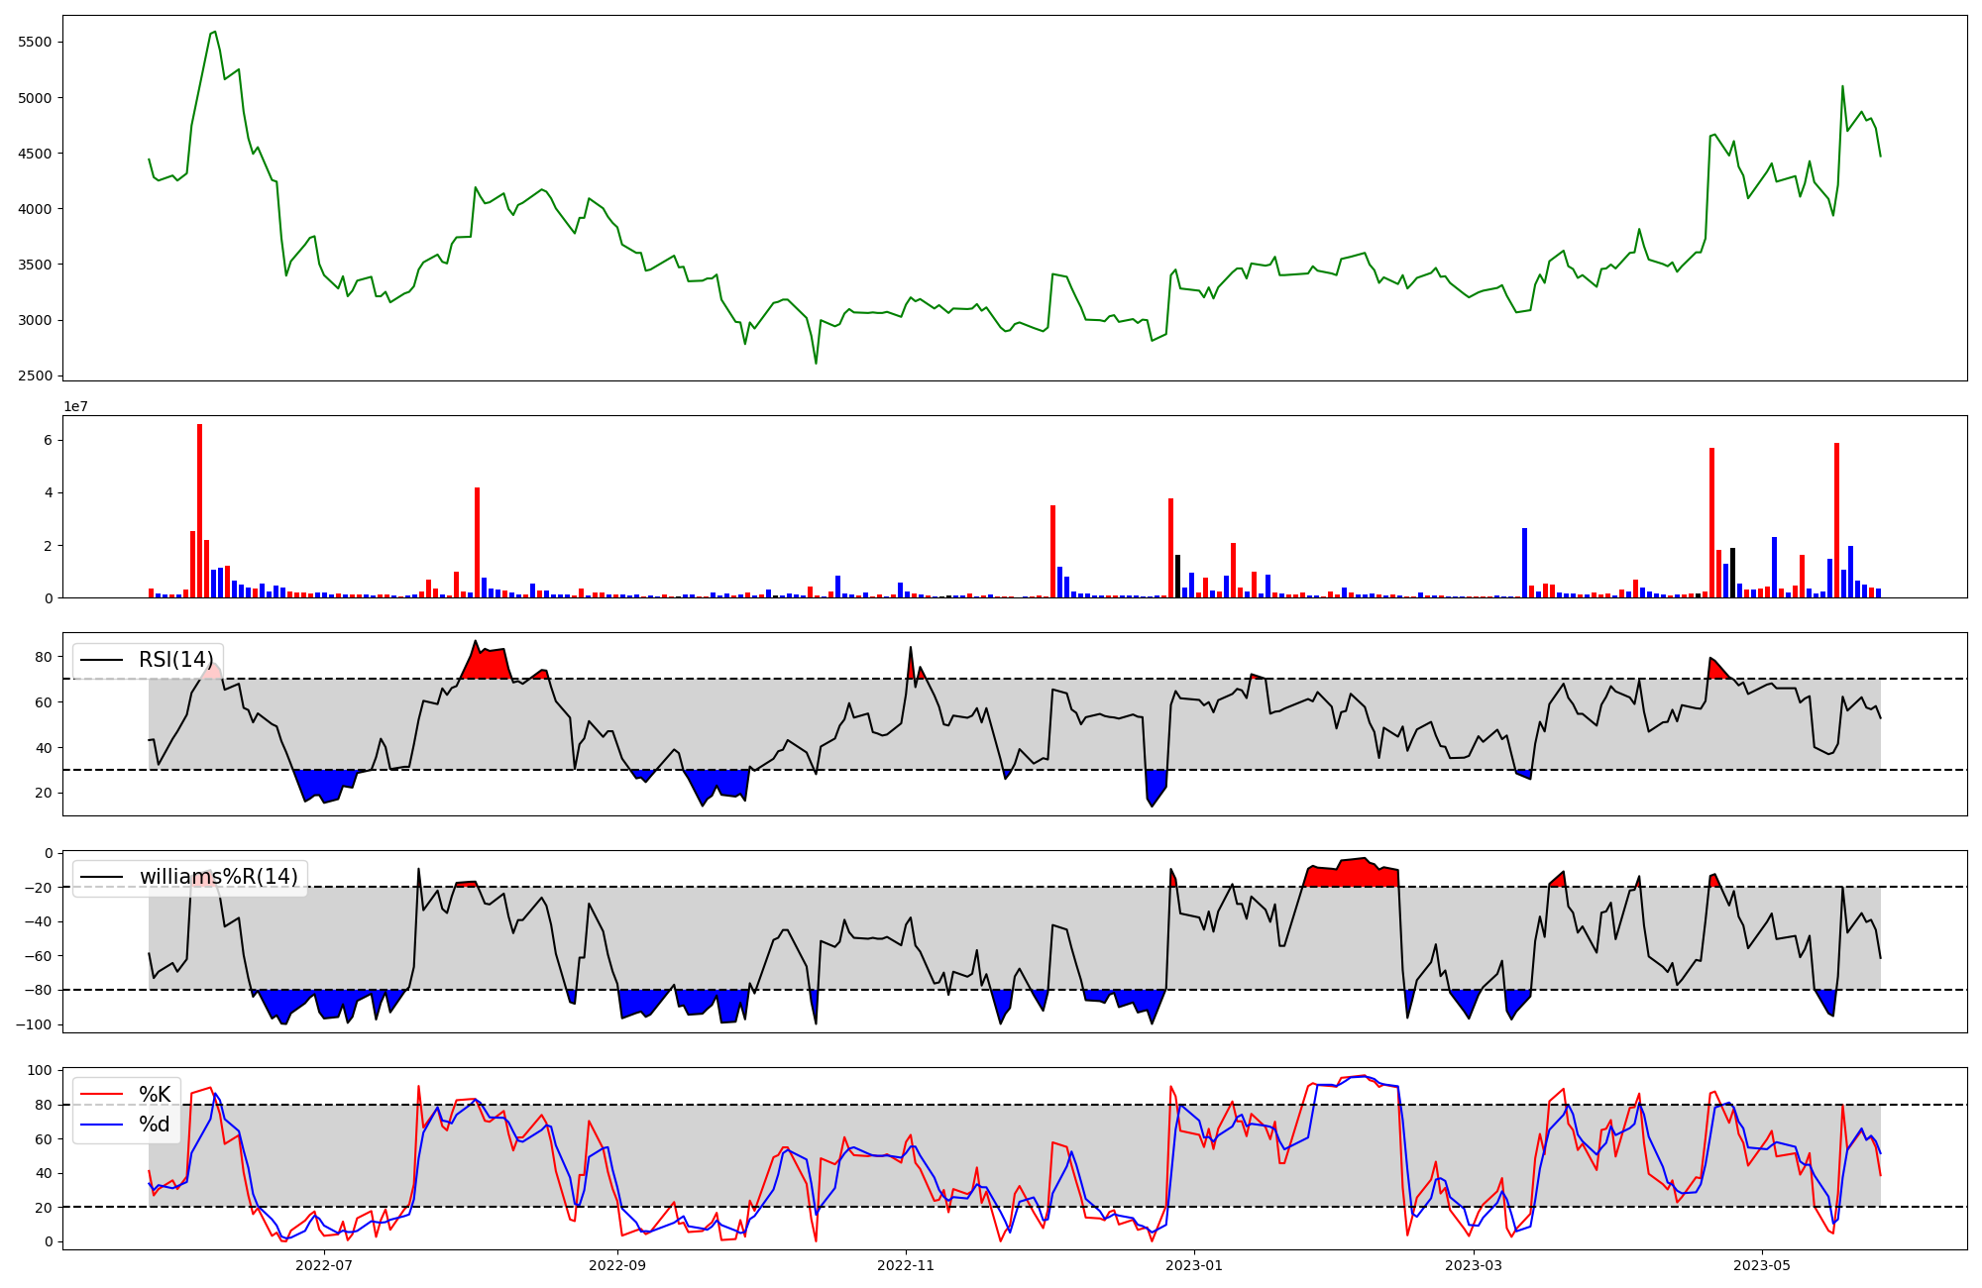The width and height of the screenshot is (1982, 1288).
Task: Click the %K legend text
Action: (155, 1095)
